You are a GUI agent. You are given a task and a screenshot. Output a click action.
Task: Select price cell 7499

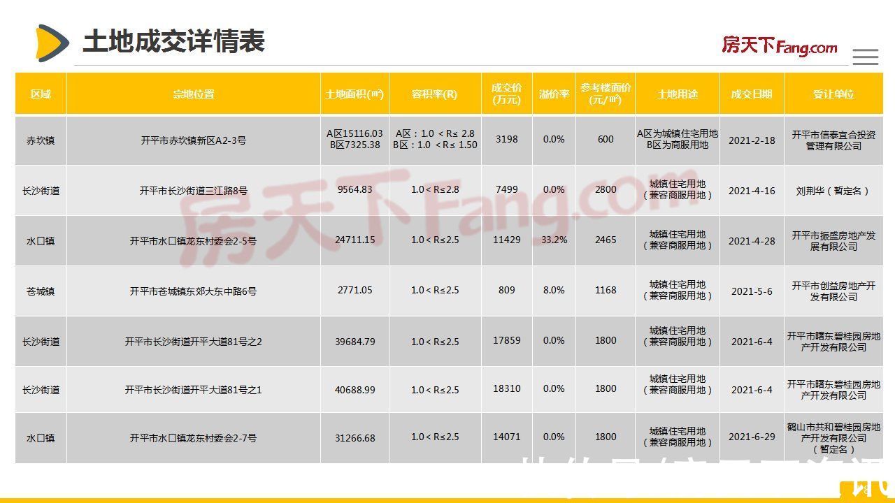(506, 189)
